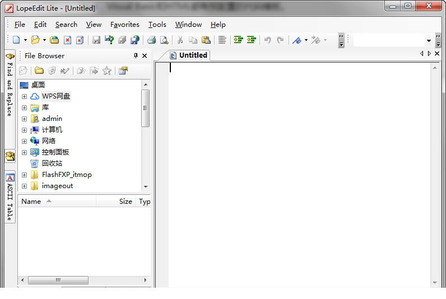
Task: Click the File Browser new folder icon
Action: click(x=39, y=71)
